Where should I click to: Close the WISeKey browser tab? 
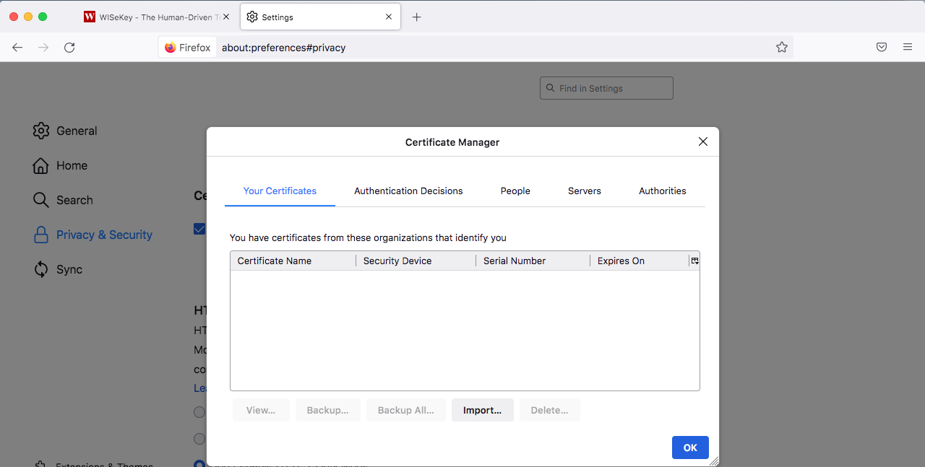coord(226,17)
